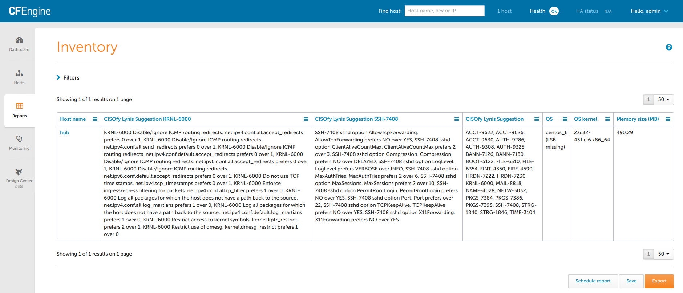Sort by CISOfy Lynis Suggestion KRNL-6000 header

coord(147,119)
